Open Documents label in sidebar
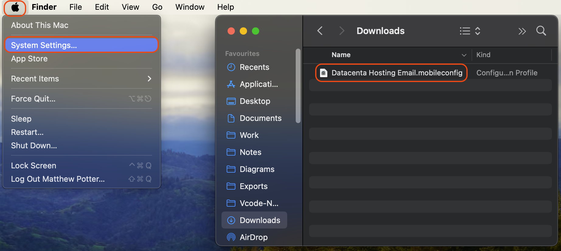Viewport: 561px width, 251px height. (261, 118)
